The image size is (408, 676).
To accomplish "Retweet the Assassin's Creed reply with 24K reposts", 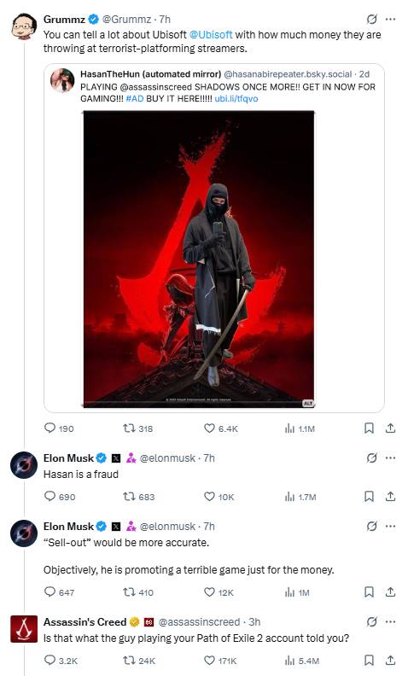I will pos(139,661).
